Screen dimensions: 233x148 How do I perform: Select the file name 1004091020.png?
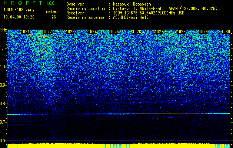pos(19,10)
